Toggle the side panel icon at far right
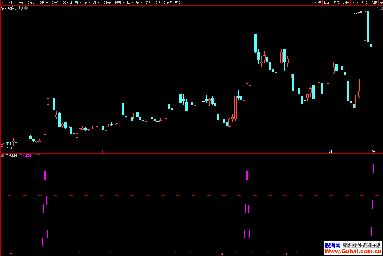383x256 pixels. [x=381, y=8]
